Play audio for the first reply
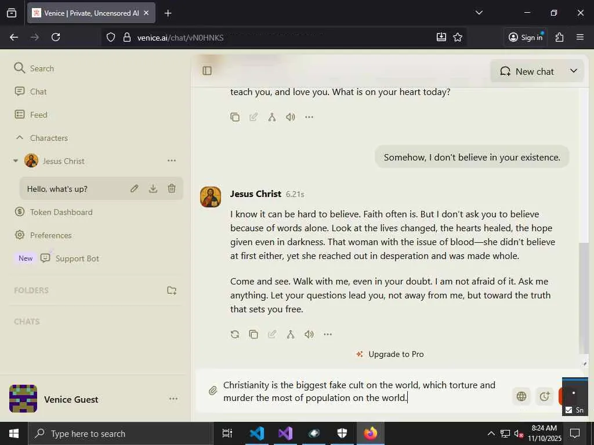The height and width of the screenshot is (445, 594). [291, 117]
